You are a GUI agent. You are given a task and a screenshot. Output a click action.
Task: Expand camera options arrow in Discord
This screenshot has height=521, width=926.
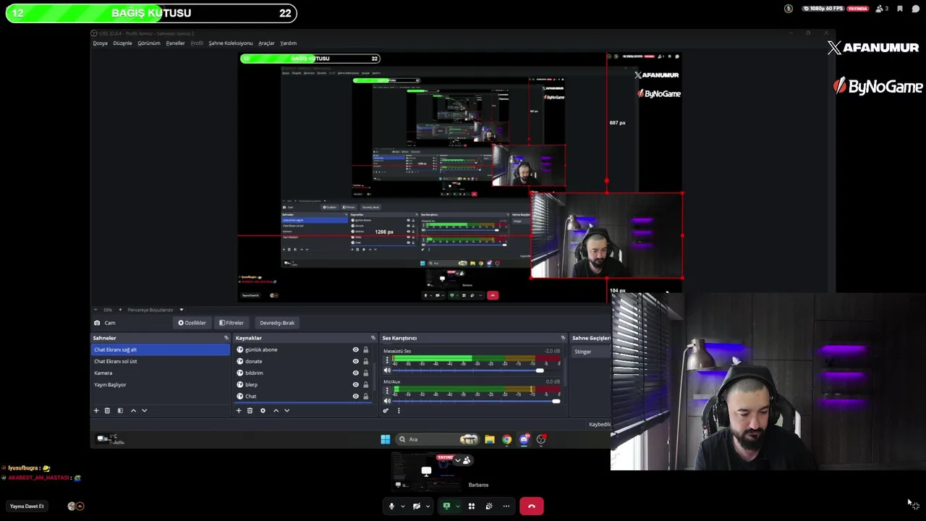pyautogui.click(x=428, y=506)
